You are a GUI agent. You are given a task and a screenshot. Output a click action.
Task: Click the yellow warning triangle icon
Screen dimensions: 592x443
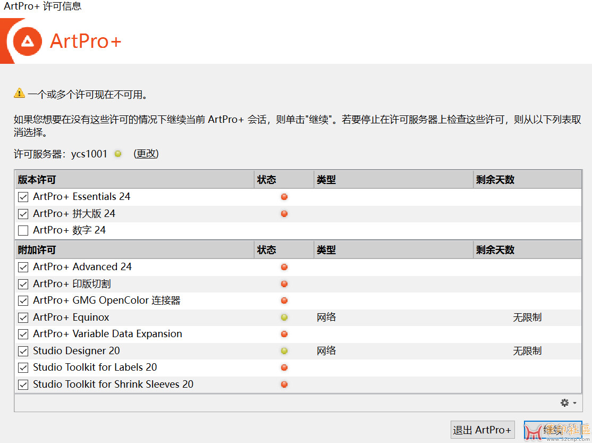(20, 94)
